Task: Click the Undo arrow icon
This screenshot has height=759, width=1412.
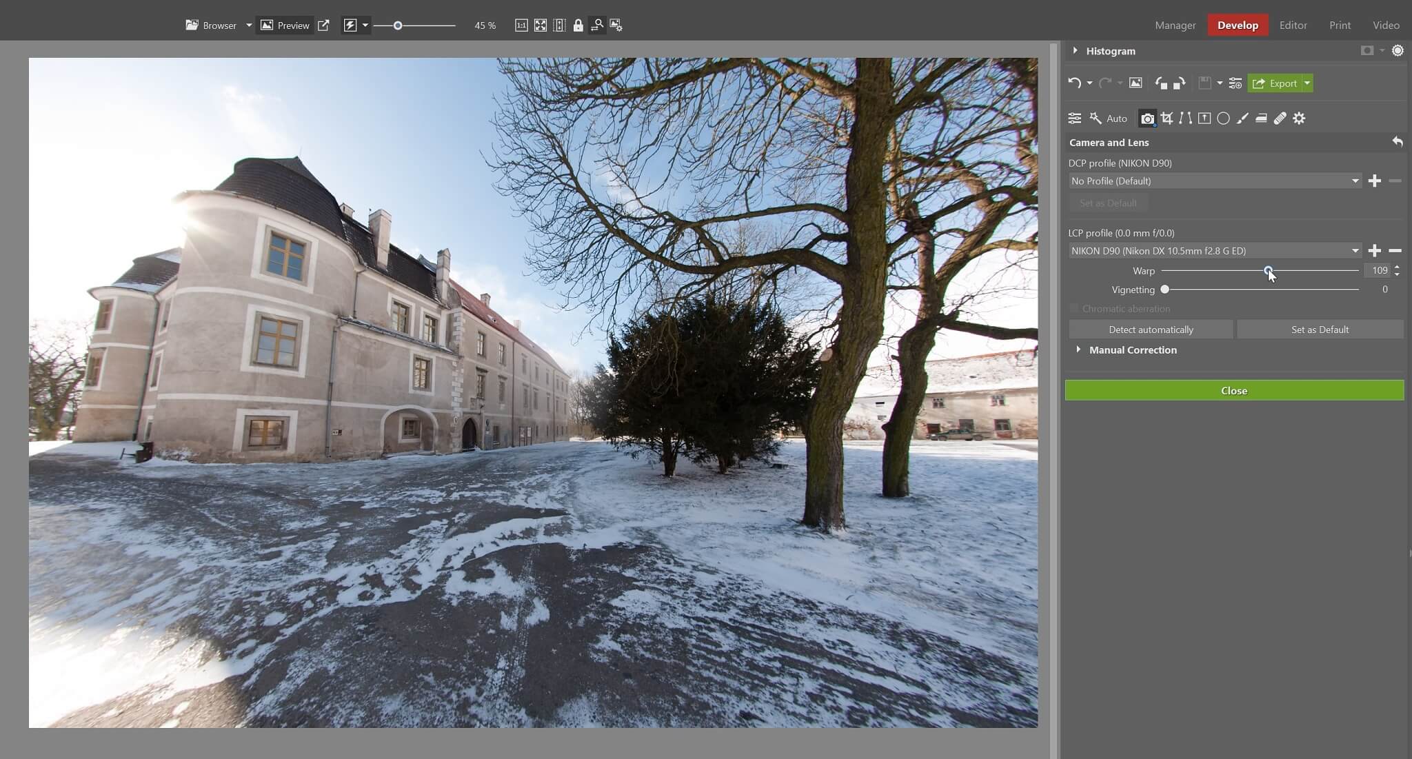Action: (1074, 83)
